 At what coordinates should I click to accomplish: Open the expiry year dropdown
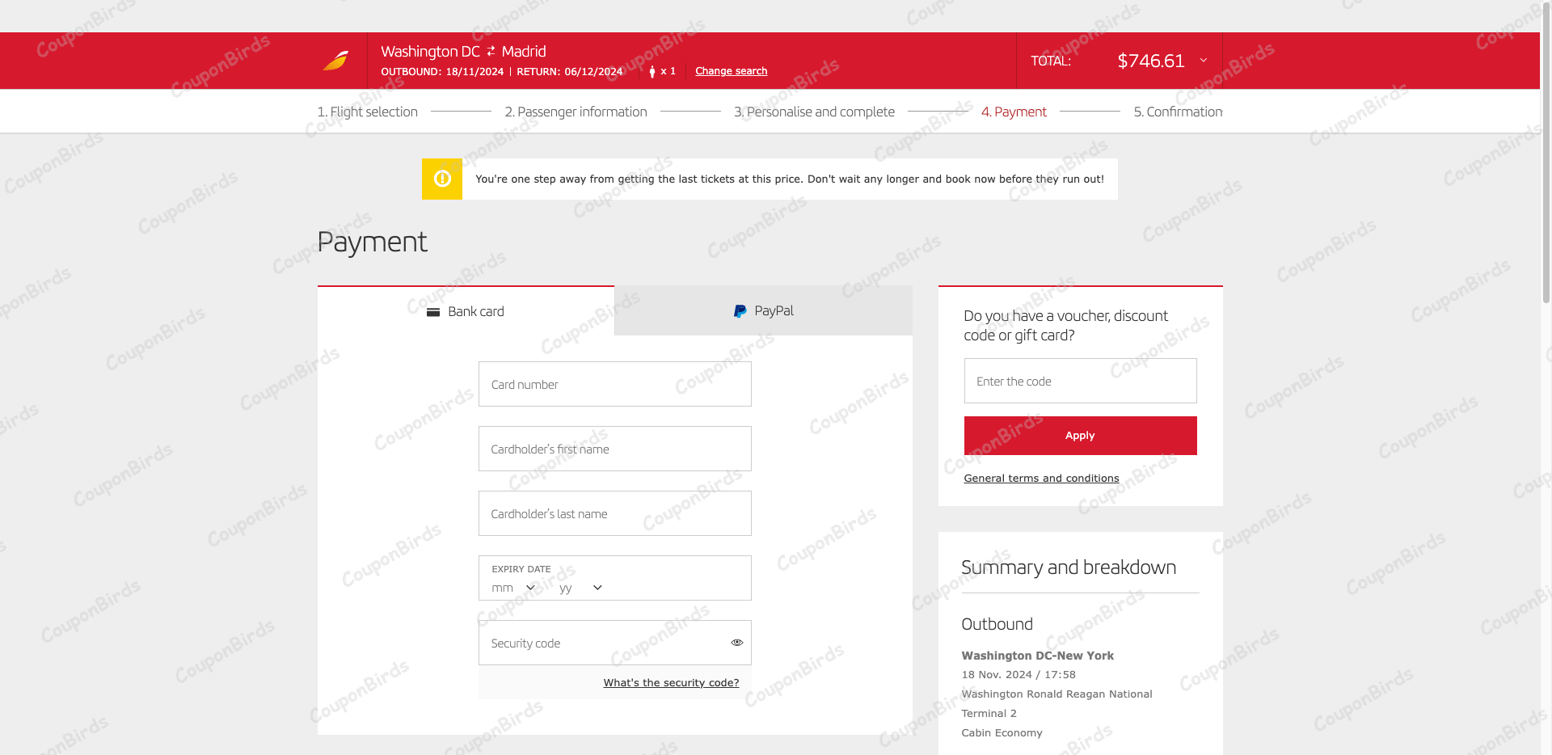click(x=581, y=588)
